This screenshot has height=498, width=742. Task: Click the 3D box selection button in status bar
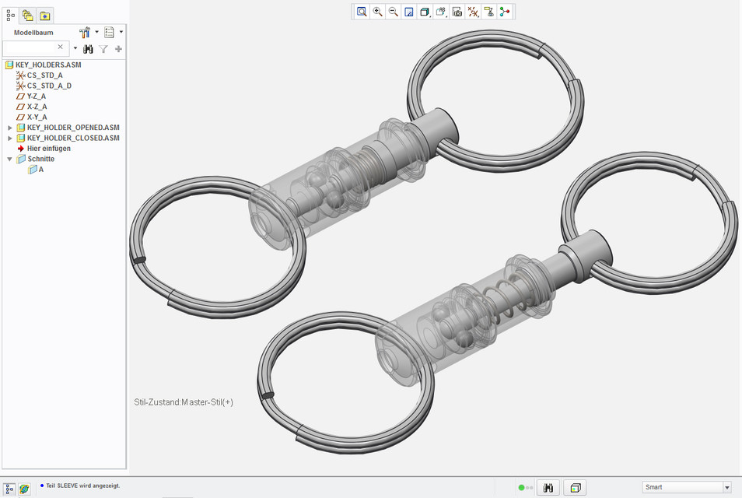pos(576,488)
